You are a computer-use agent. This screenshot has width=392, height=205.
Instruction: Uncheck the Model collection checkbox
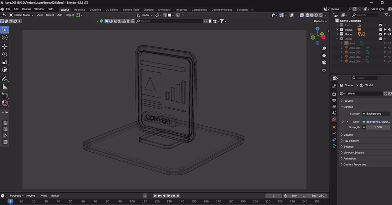coord(381,34)
